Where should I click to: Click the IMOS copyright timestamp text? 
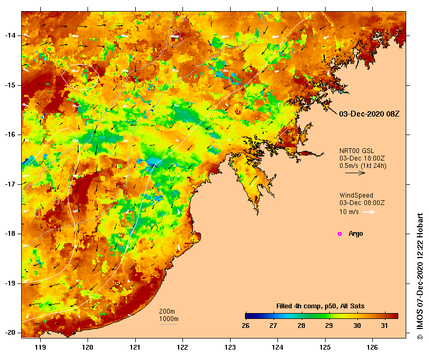point(420,276)
